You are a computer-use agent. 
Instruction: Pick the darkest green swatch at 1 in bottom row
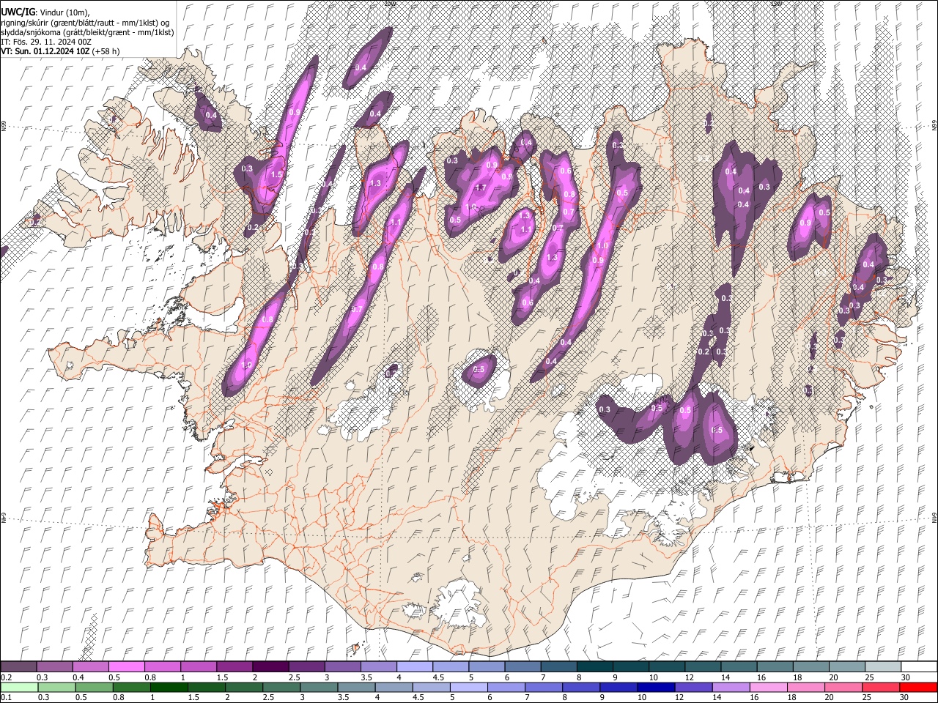pos(169,687)
